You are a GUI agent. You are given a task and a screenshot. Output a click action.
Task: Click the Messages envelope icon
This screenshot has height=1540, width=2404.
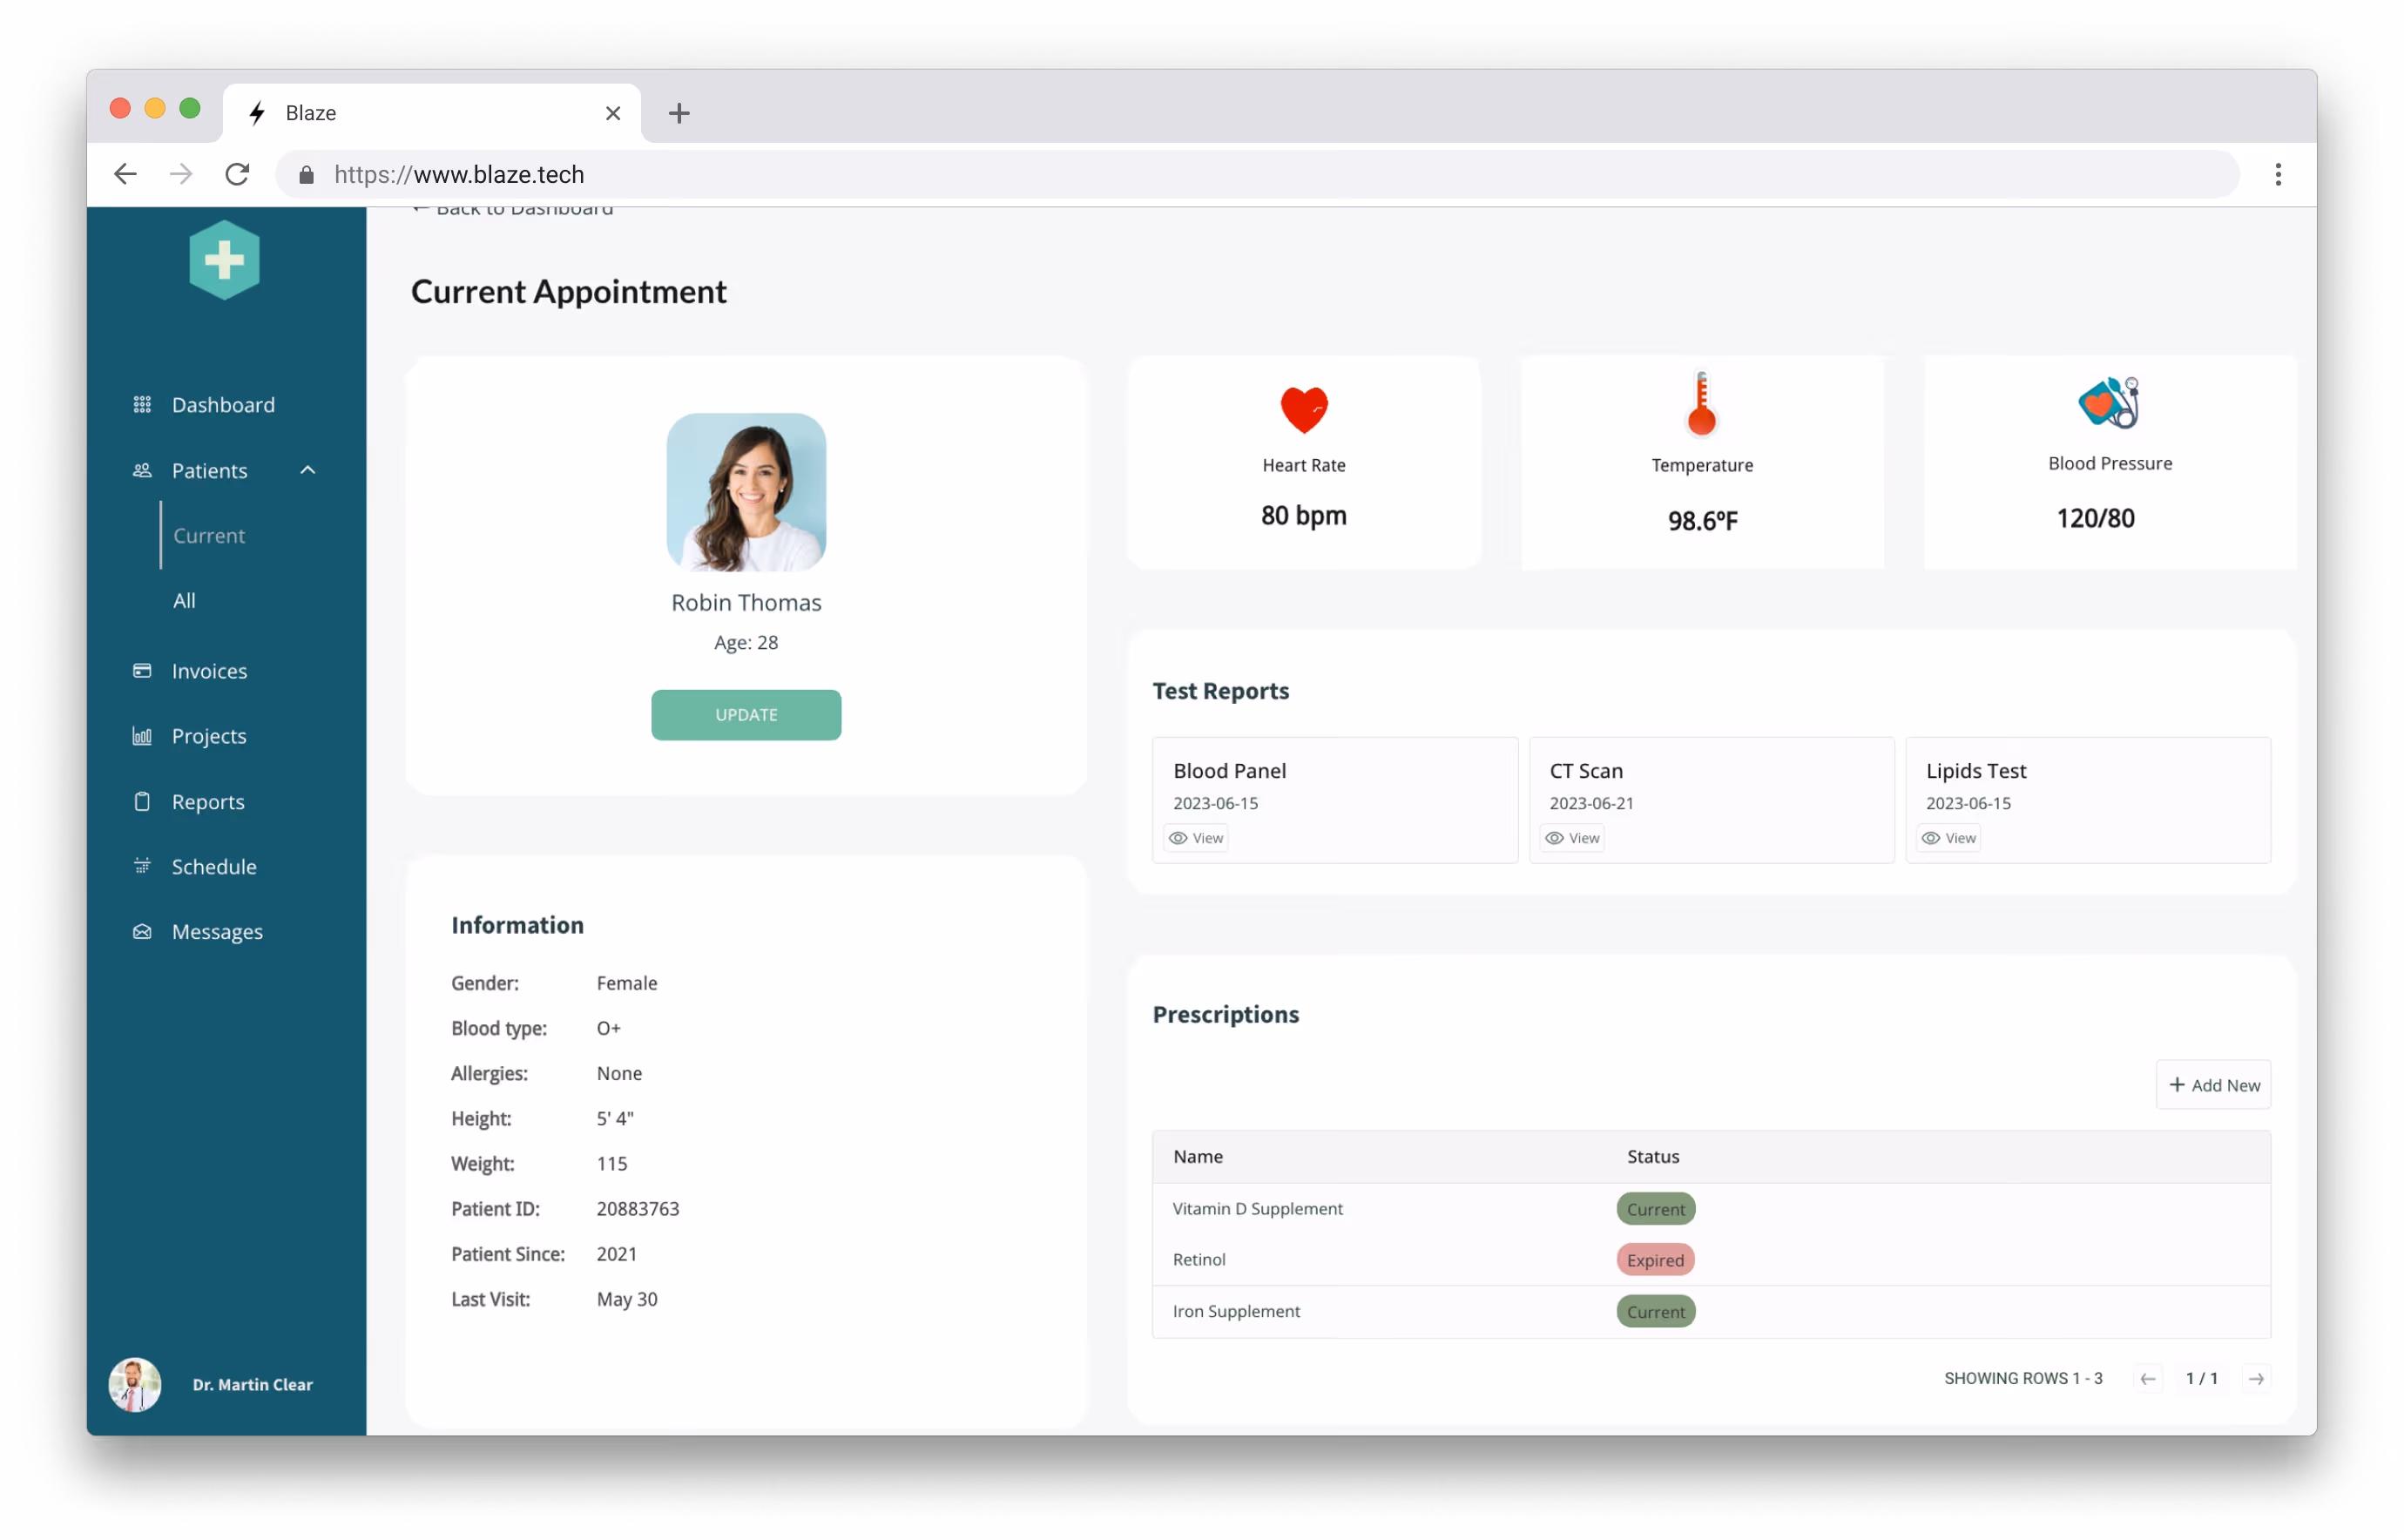142,932
